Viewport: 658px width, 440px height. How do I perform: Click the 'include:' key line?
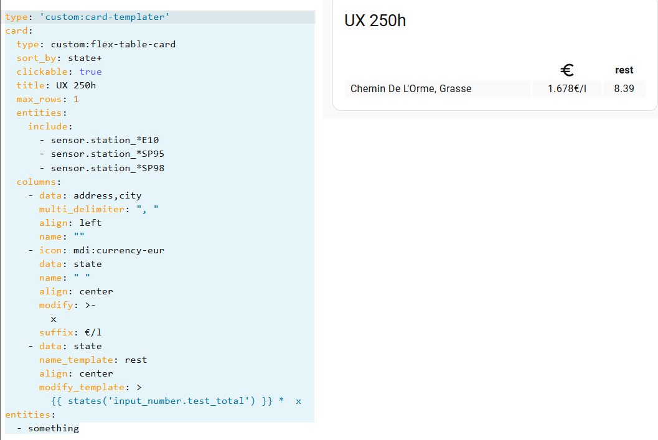point(50,127)
